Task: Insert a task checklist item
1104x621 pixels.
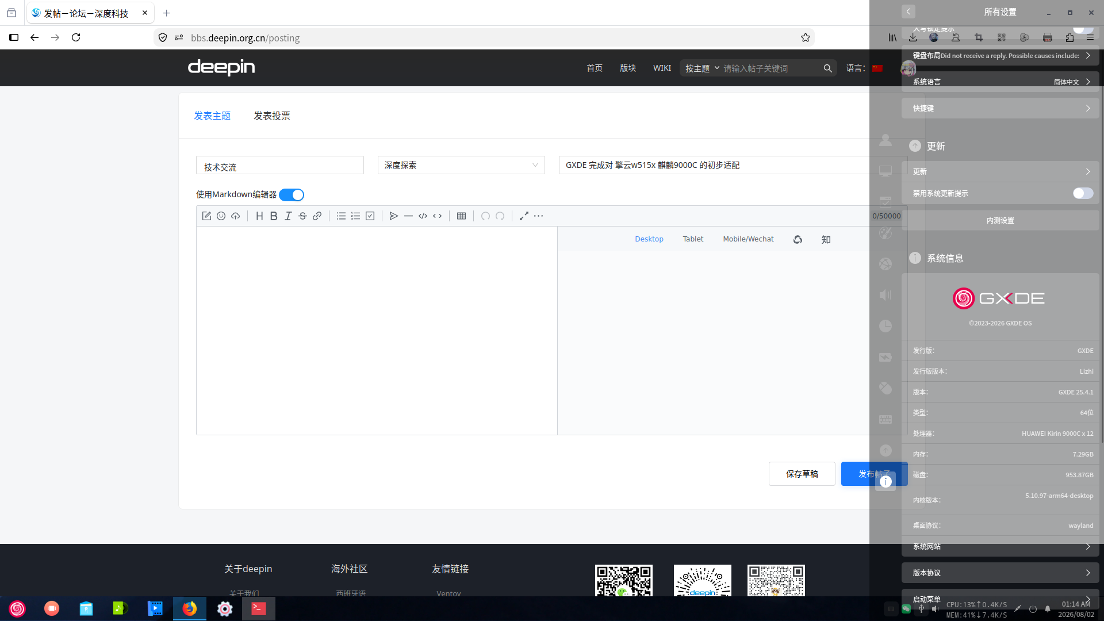Action: pos(370,216)
